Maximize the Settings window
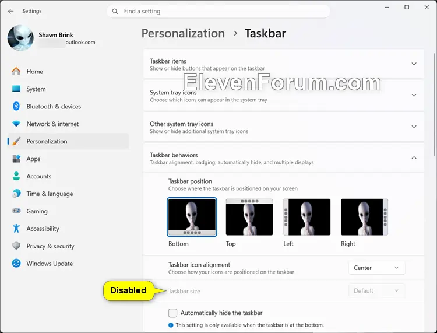The height and width of the screenshot is (333, 437). coord(407,7)
